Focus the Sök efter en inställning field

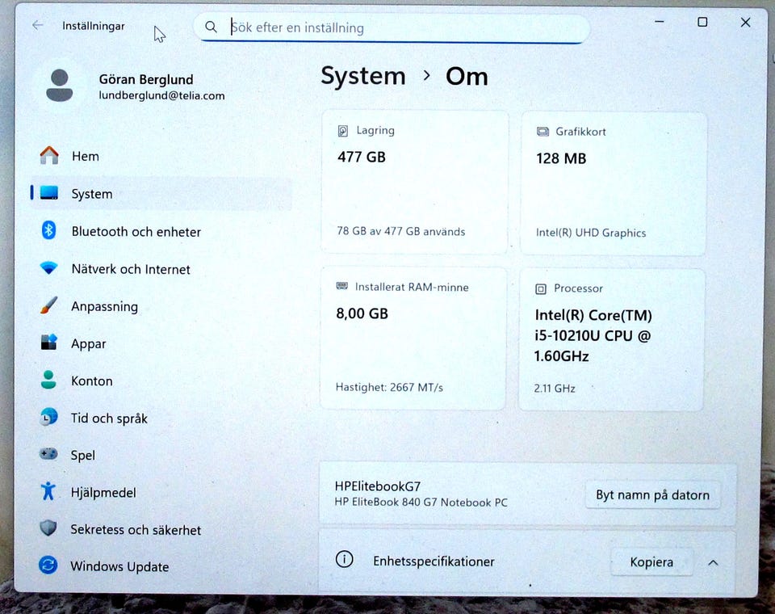(392, 27)
